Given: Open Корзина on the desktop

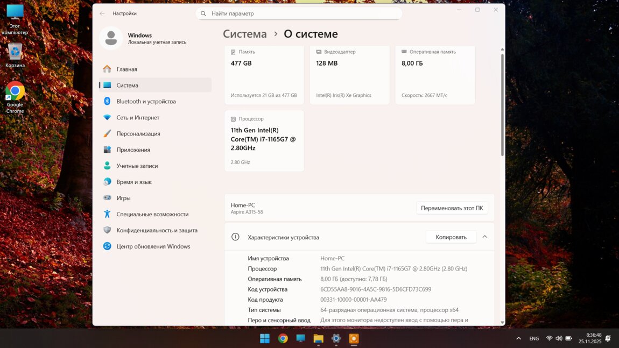Looking at the screenshot, I should 15,56.
